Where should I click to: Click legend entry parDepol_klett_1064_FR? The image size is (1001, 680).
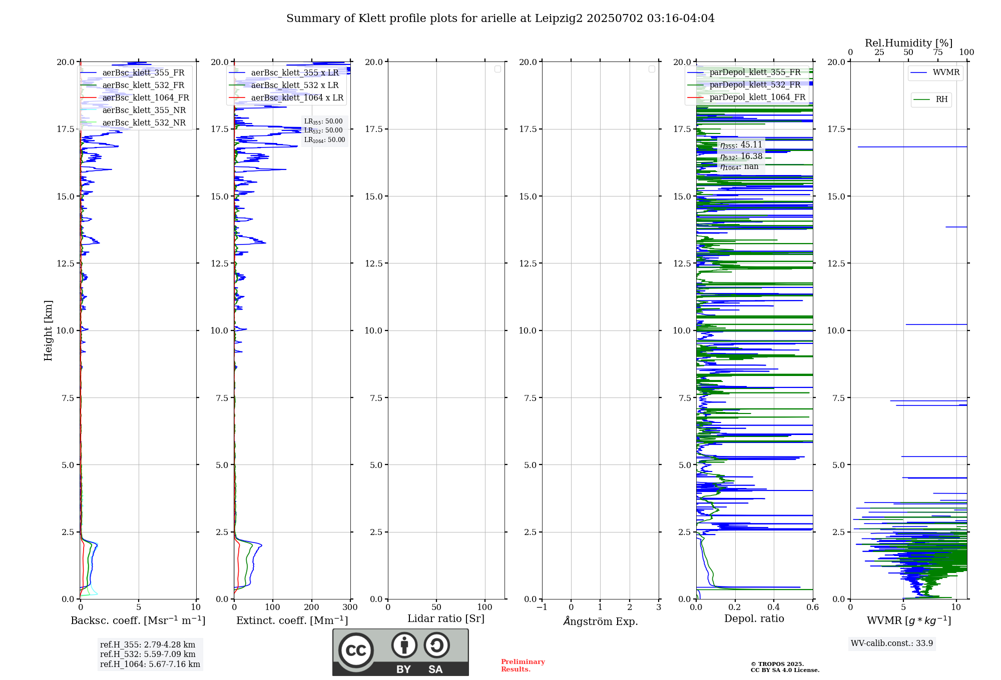747,97
